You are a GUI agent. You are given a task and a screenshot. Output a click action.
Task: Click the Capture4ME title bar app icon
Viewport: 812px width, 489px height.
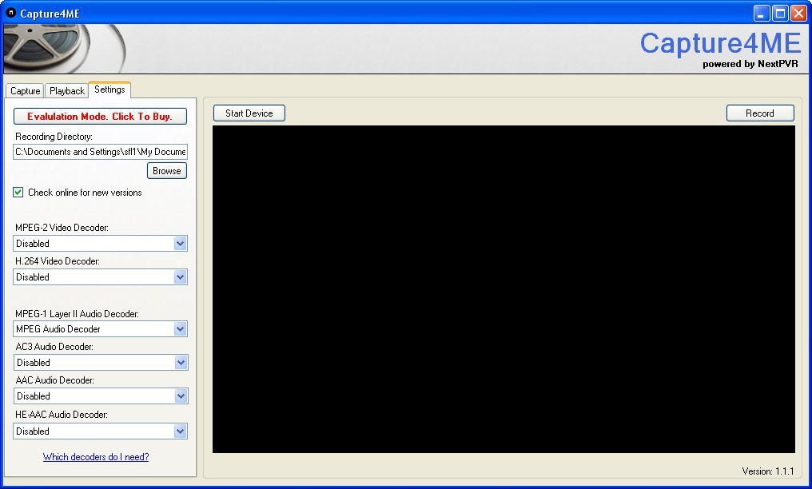[10, 13]
